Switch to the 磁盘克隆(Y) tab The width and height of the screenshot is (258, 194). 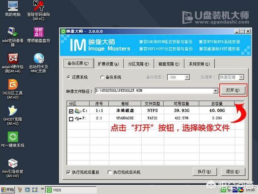coord(169,64)
